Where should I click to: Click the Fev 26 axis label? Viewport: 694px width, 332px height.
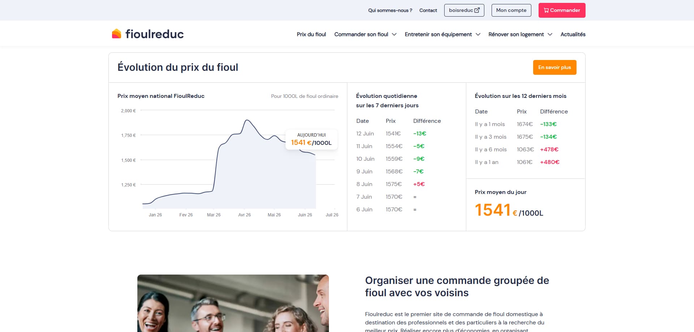[x=186, y=215]
